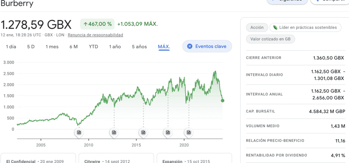Open the 2015 key event marker icon
Screen dimensions: 349x163
pos(143,133)
